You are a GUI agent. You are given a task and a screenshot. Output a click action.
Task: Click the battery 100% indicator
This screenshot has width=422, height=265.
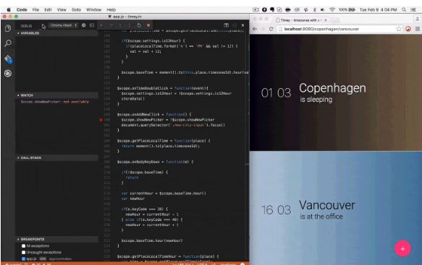coord(347,9)
